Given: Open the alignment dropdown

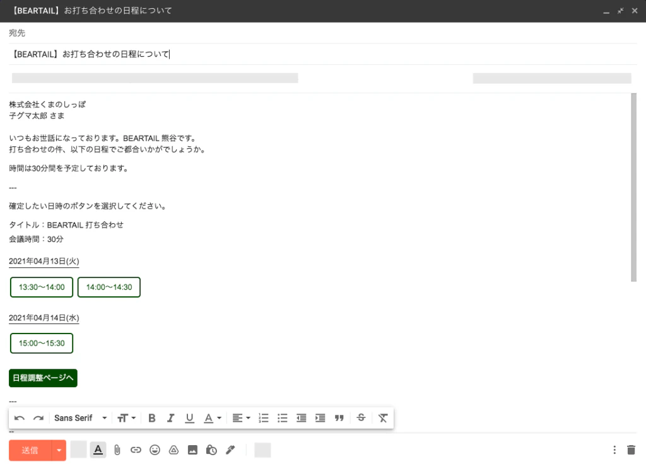Looking at the screenshot, I should (x=241, y=419).
